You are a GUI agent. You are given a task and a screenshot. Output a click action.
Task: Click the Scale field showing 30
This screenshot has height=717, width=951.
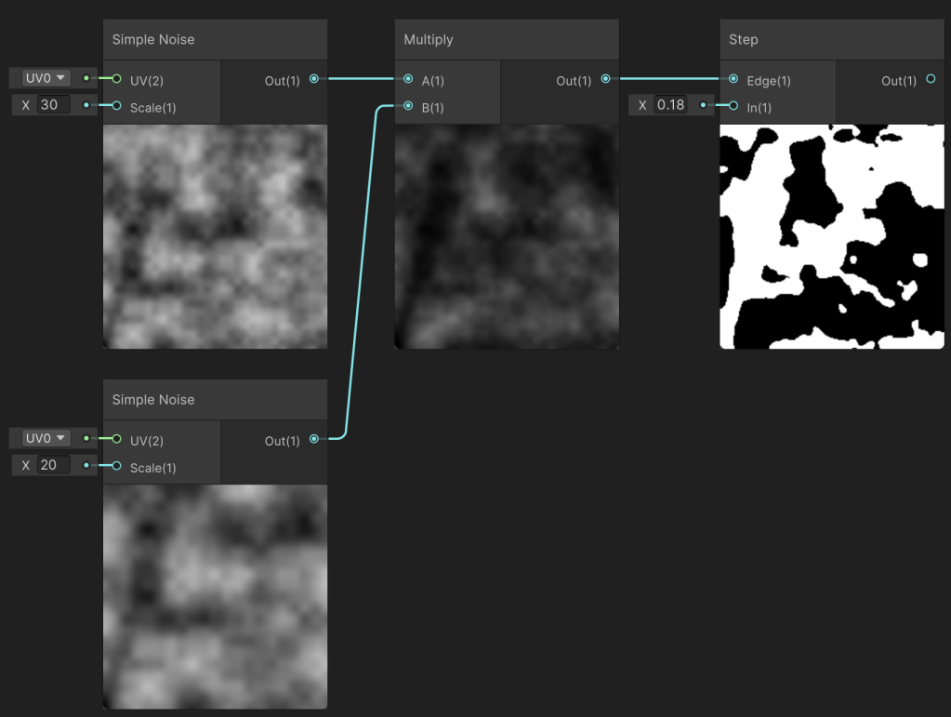pos(53,105)
